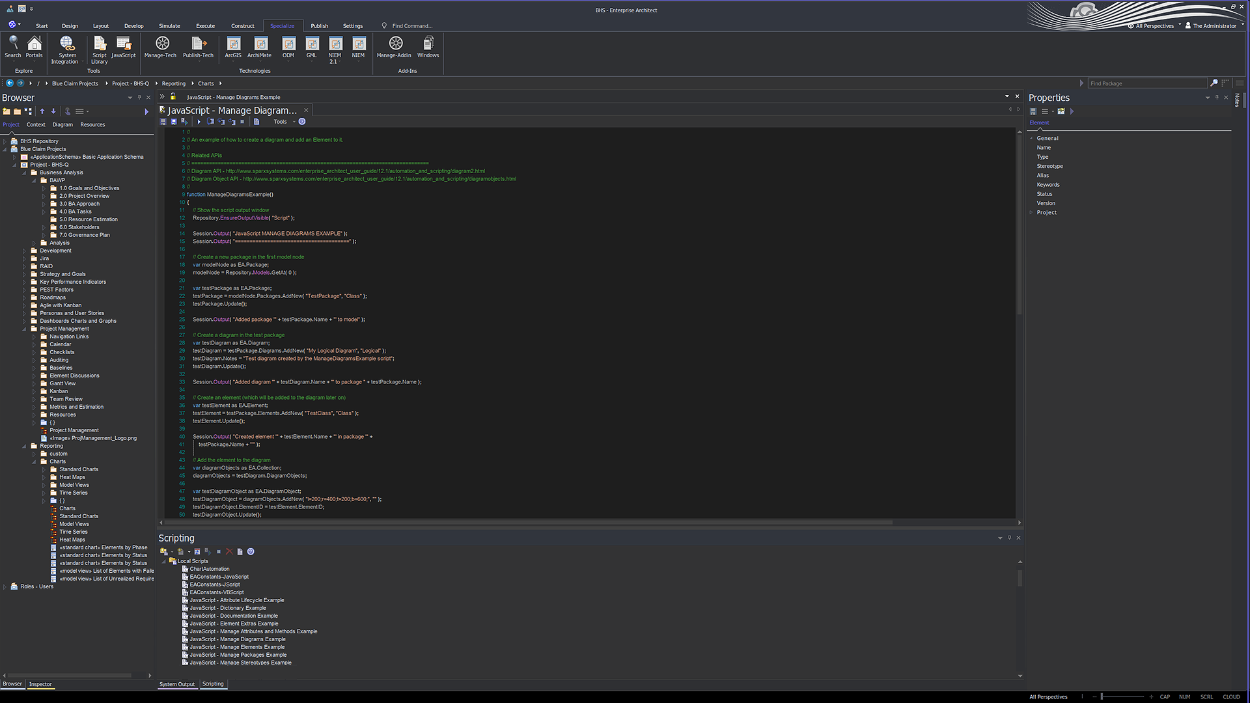Screen dimensions: 1250x703
Task: Expand the Development package in Browser tree
Action: (x=25, y=251)
